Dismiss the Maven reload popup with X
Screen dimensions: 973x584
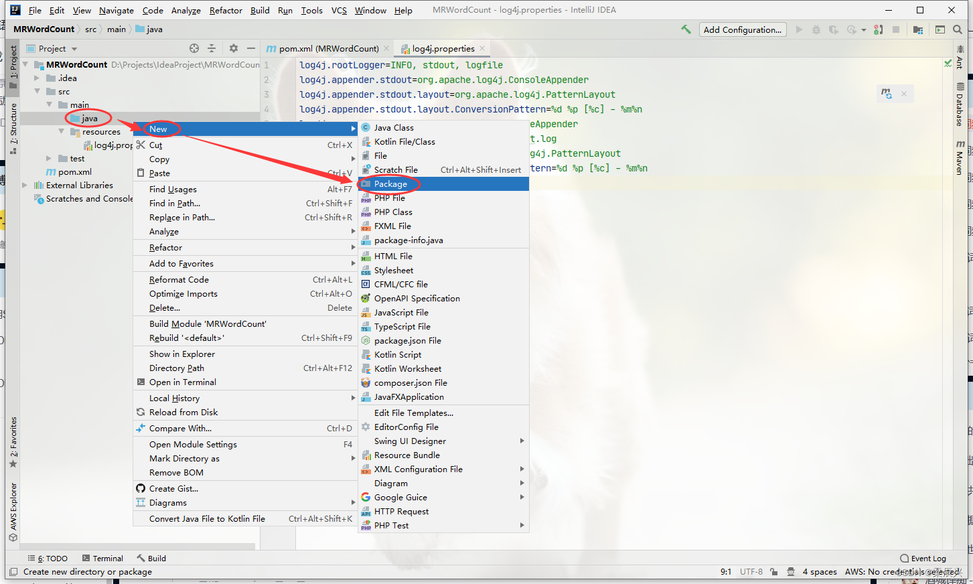904,94
